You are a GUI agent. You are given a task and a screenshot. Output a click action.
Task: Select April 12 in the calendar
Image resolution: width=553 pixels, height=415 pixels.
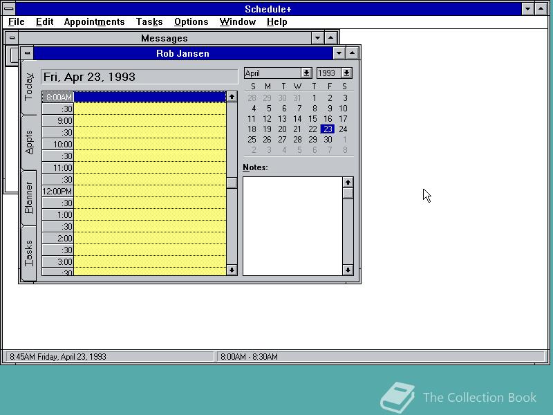tap(267, 119)
